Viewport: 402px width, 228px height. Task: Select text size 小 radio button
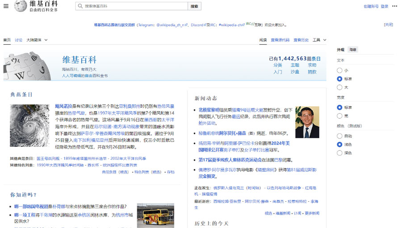(339, 70)
